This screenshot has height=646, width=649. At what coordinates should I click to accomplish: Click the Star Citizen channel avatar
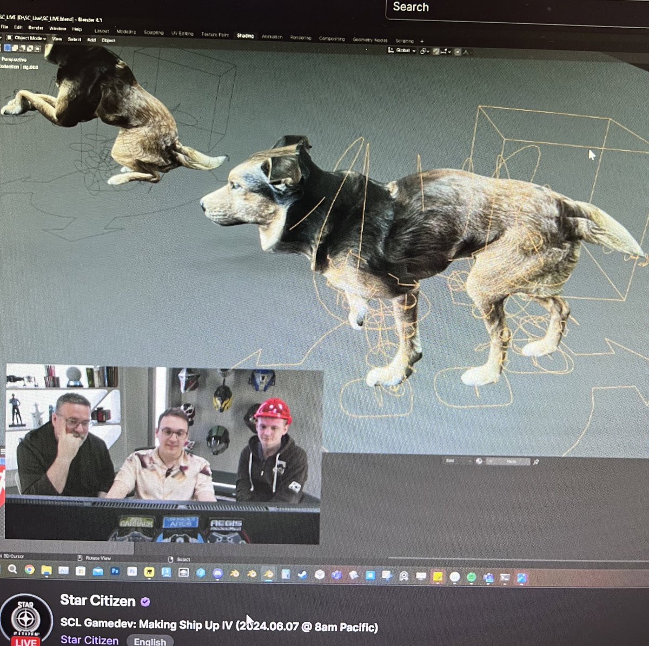coord(26,620)
